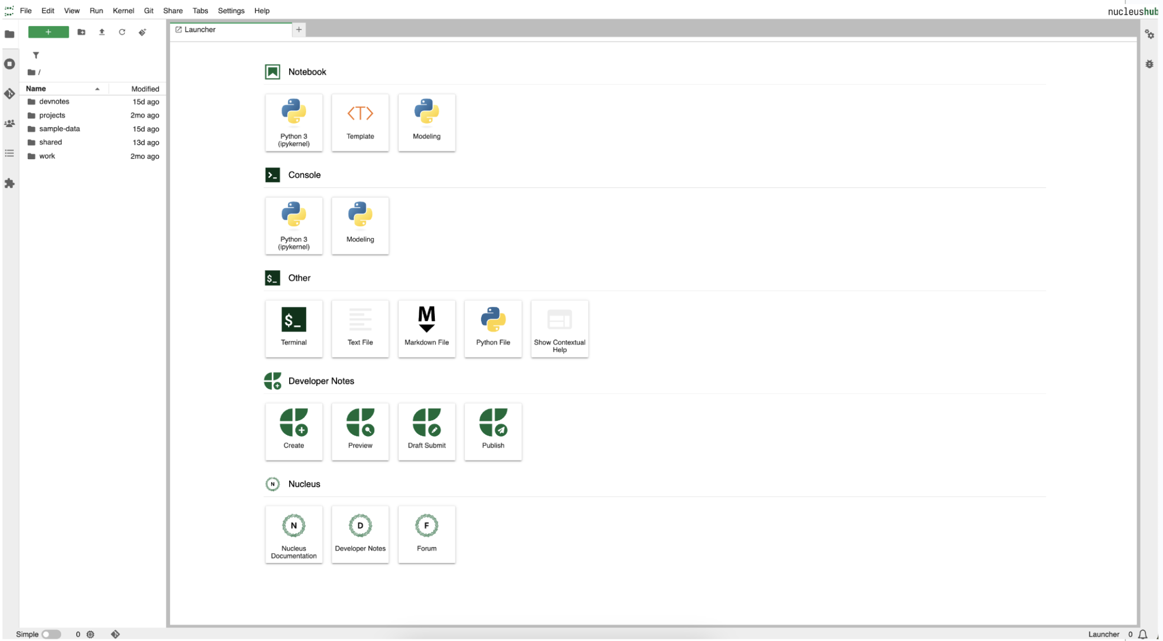
Task: Open the Tabs menu
Action: [x=200, y=10]
